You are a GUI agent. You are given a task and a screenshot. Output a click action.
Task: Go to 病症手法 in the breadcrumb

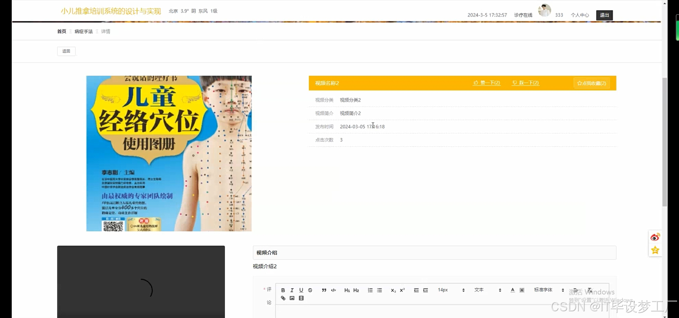pyautogui.click(x=83, y=31)
